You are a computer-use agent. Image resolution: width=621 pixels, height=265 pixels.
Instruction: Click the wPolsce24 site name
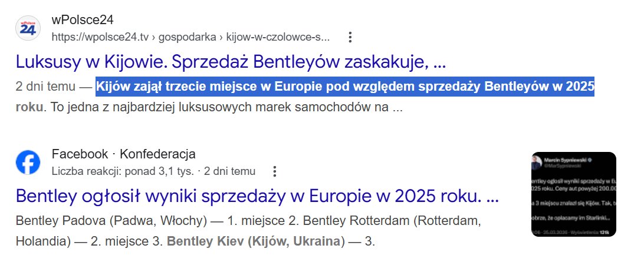(83, 19)
